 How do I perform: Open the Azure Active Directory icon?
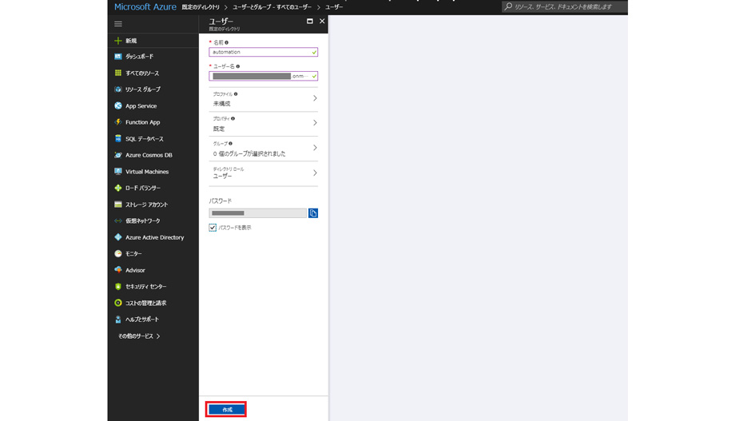coord(118,237)
